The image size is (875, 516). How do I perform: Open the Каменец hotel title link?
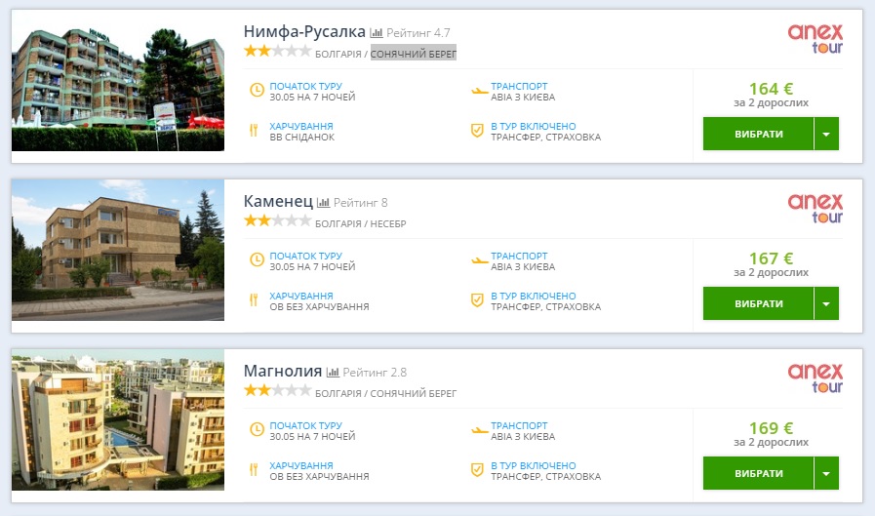pyautogui.click(x=278, y=201)
